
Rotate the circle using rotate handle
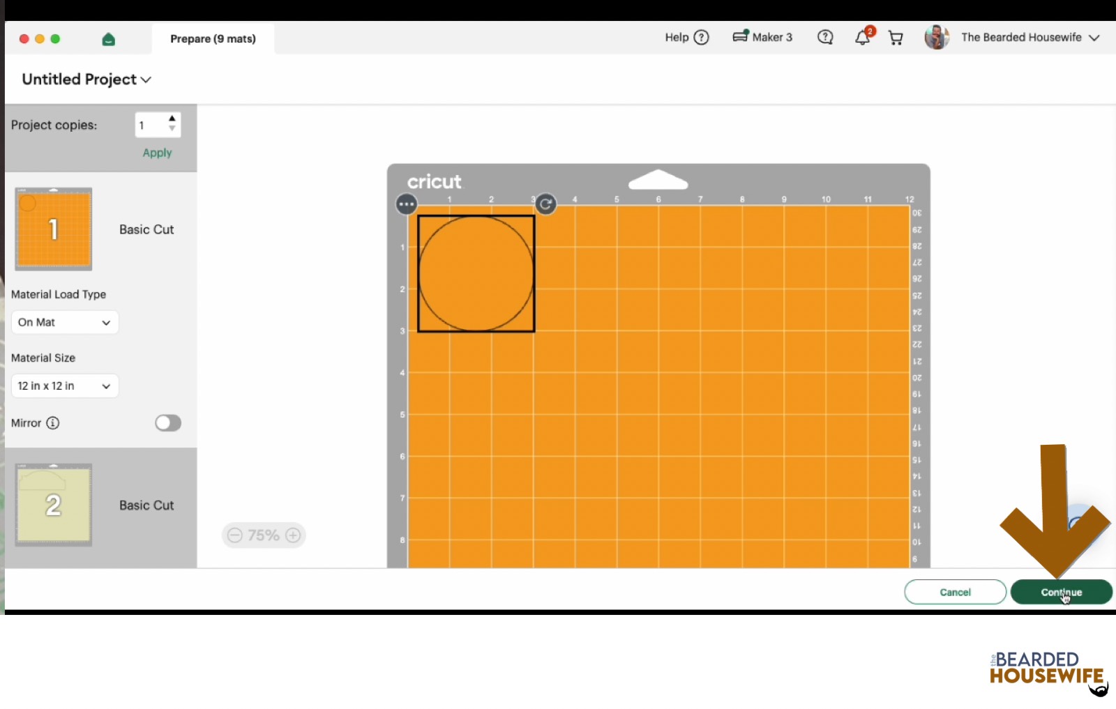546,204
